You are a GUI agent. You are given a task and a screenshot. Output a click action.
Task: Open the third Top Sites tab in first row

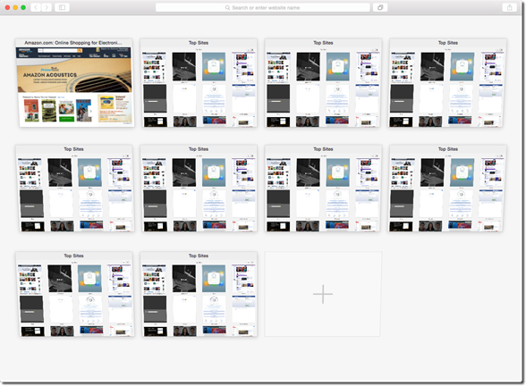pos(323,83)
